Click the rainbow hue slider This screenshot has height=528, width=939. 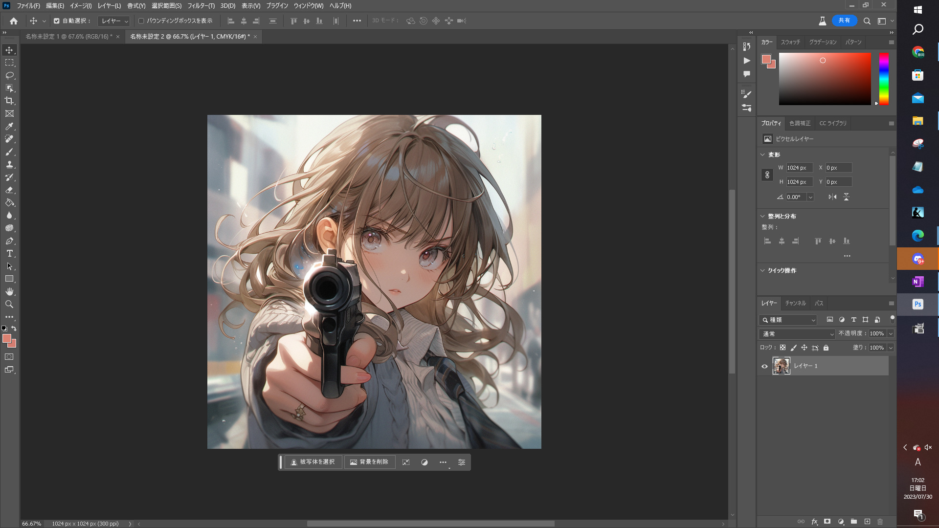pyautogui.click(x=884, y=78)
